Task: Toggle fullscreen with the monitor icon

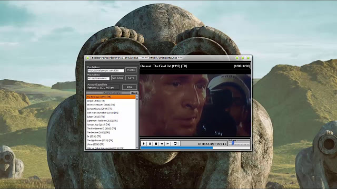Action: click(x=175, y=143)
